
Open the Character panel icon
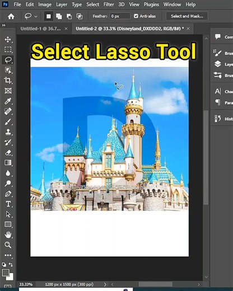tap(218, 91)
